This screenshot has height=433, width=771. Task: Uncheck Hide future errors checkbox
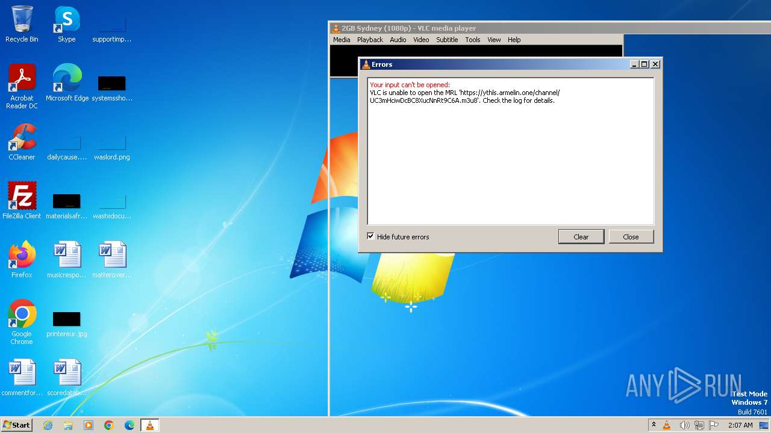pyautogui.click(x=370, y=236)
